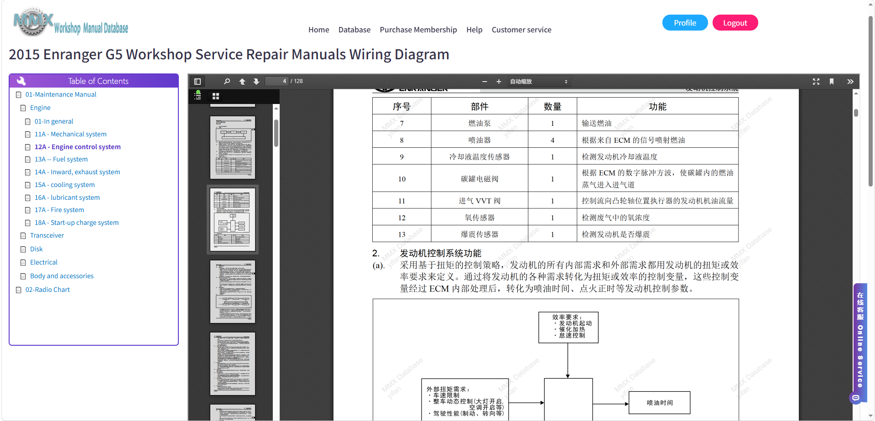
Task: Open 15A - cooling system chapter
Action: tap(65, 185)
